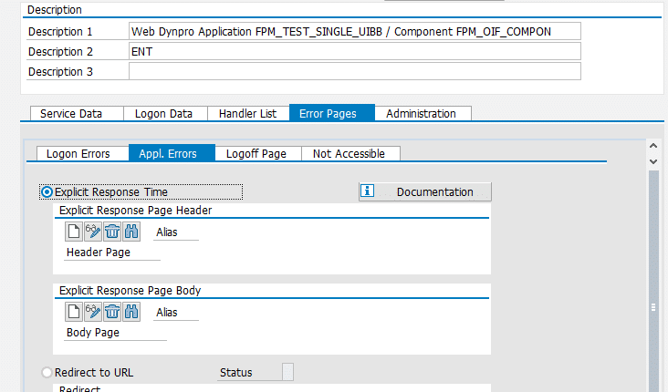Click the Description 3 label
This screenshot has width=668, height=392.
60,71
